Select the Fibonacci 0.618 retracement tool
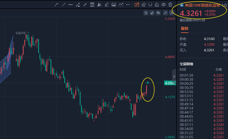This screenshot has height=139, width=228. click(x=92, y=5)
